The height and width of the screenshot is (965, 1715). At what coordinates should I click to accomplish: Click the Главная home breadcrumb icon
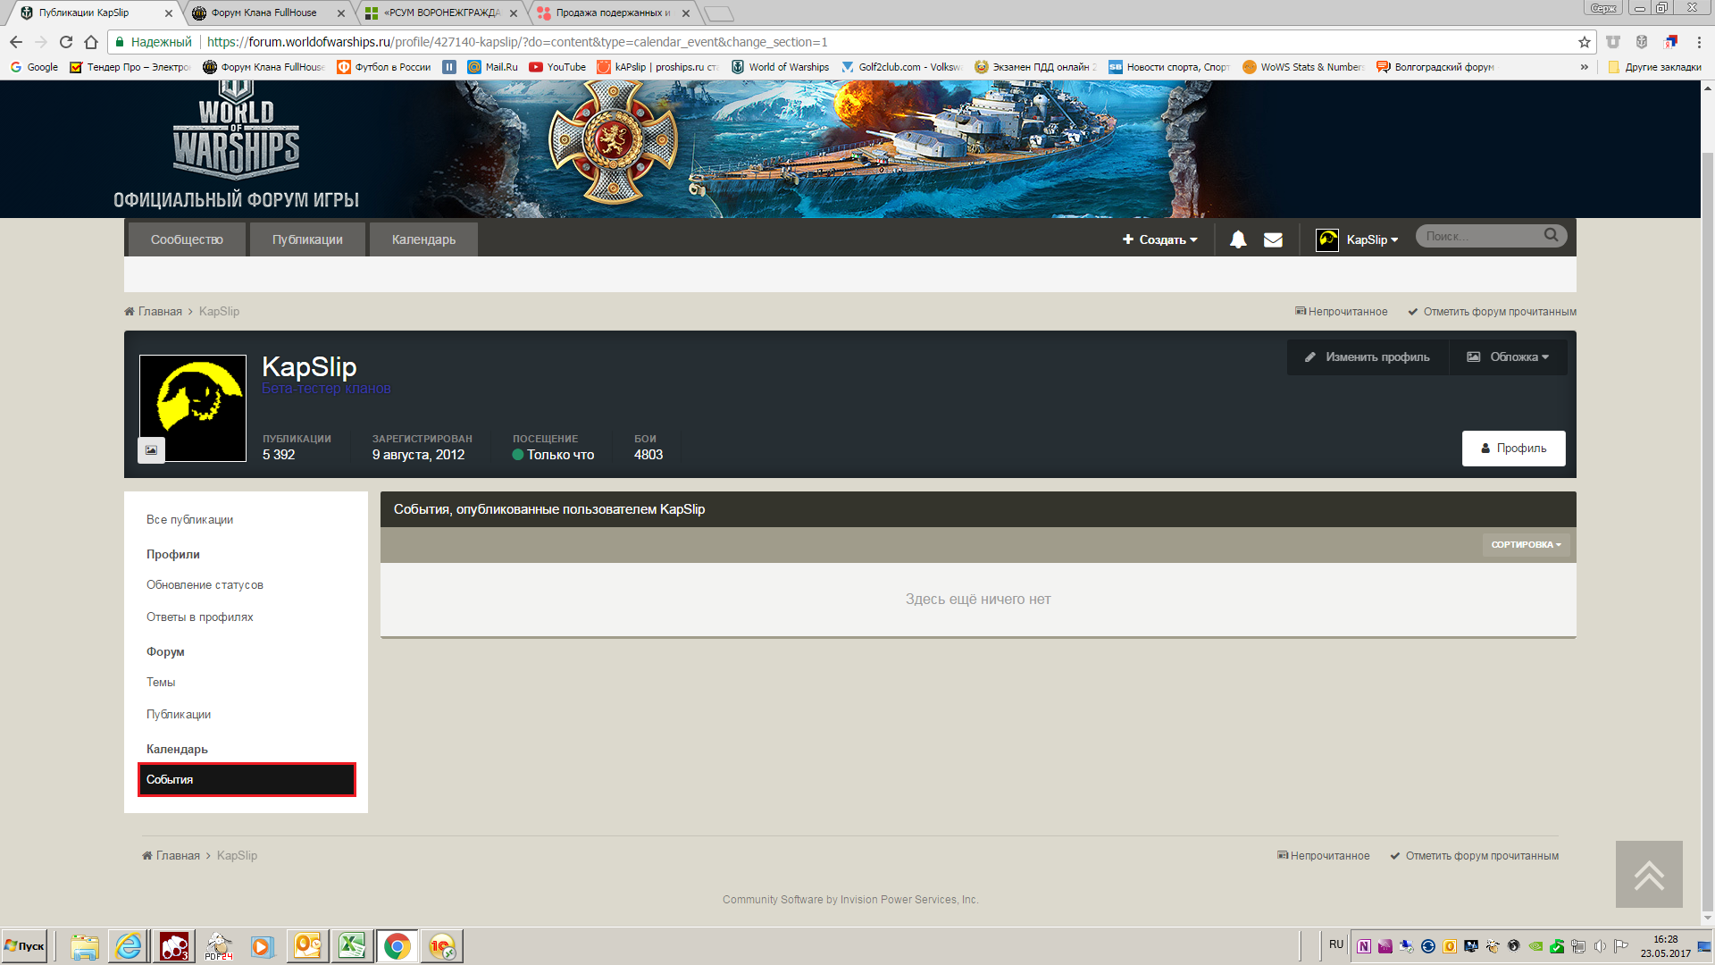click(130, 312)
